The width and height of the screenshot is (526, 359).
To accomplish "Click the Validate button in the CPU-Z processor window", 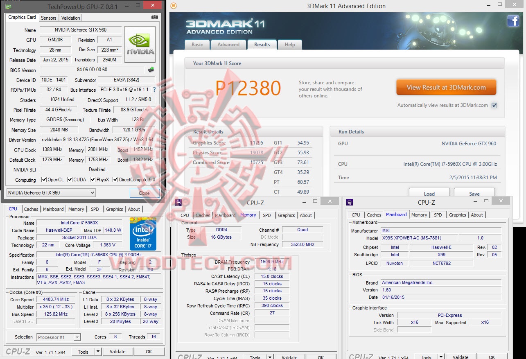I will (x=118, y=352).
